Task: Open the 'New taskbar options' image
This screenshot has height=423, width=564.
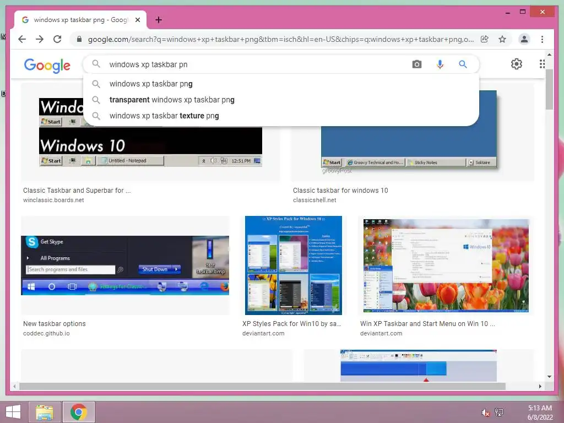Action: 125,265
